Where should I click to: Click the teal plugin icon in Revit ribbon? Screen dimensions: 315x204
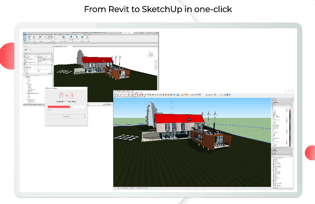coord(82,38)
